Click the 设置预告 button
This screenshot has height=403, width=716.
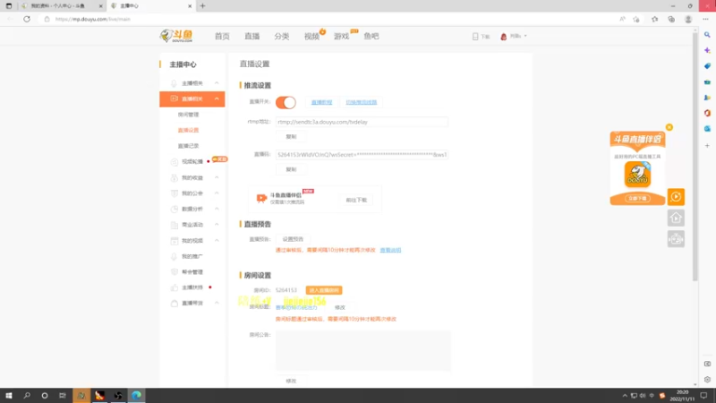click(x=293, y=239)
